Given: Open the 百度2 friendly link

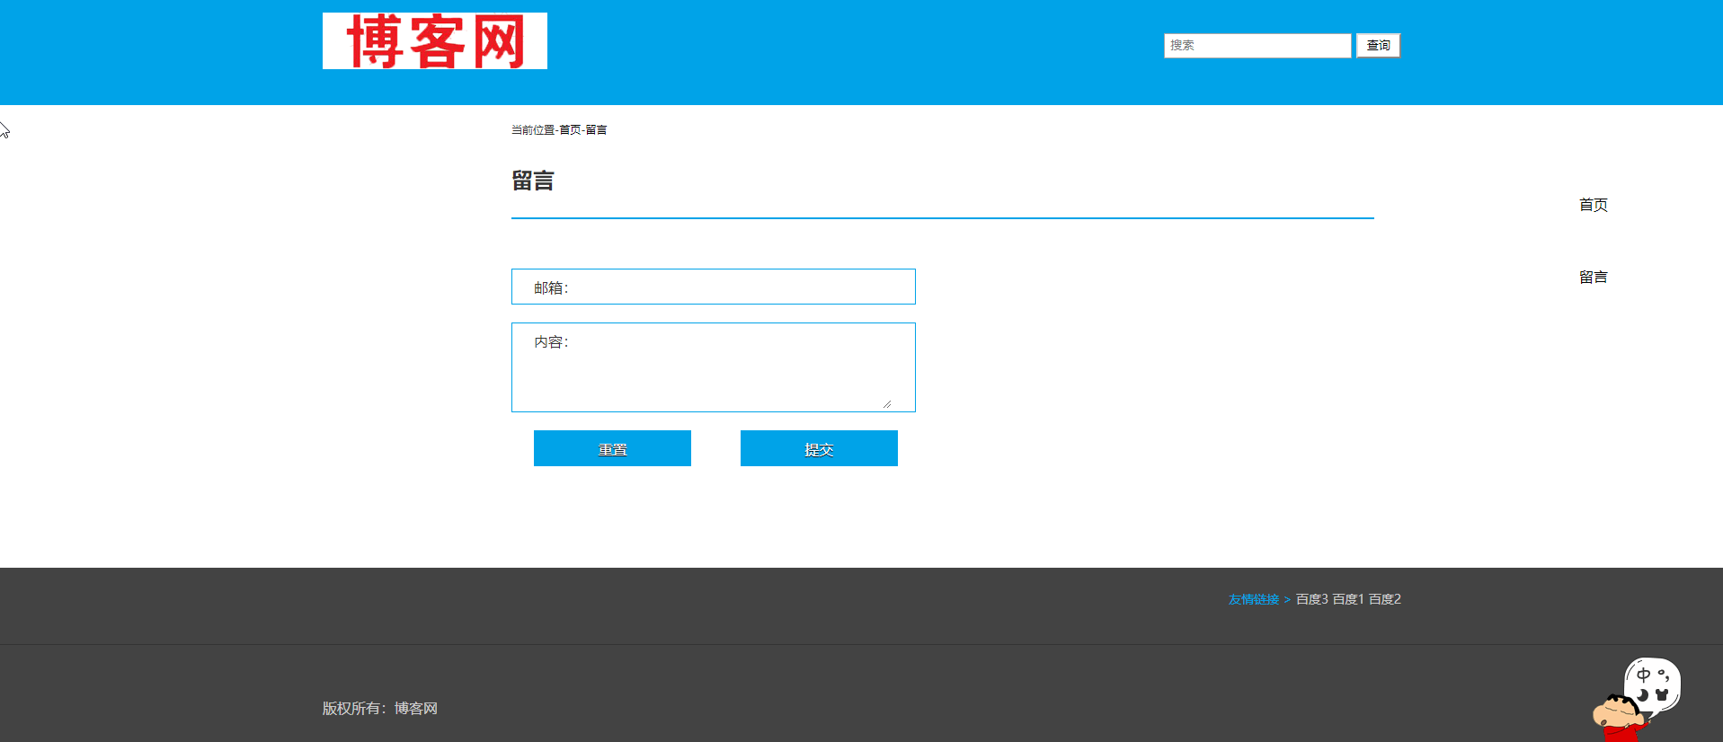Looking at the screenshot, I should click(x=1384, y=599).
